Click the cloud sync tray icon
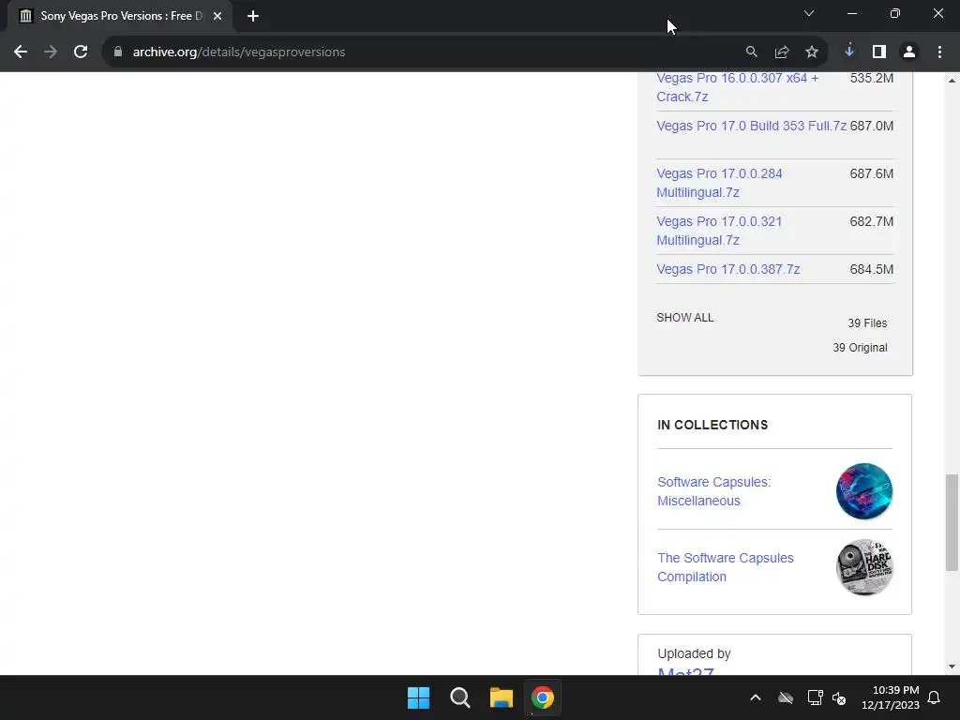The height and width of the screenshot is (720, 960). (x=786, y=697)
